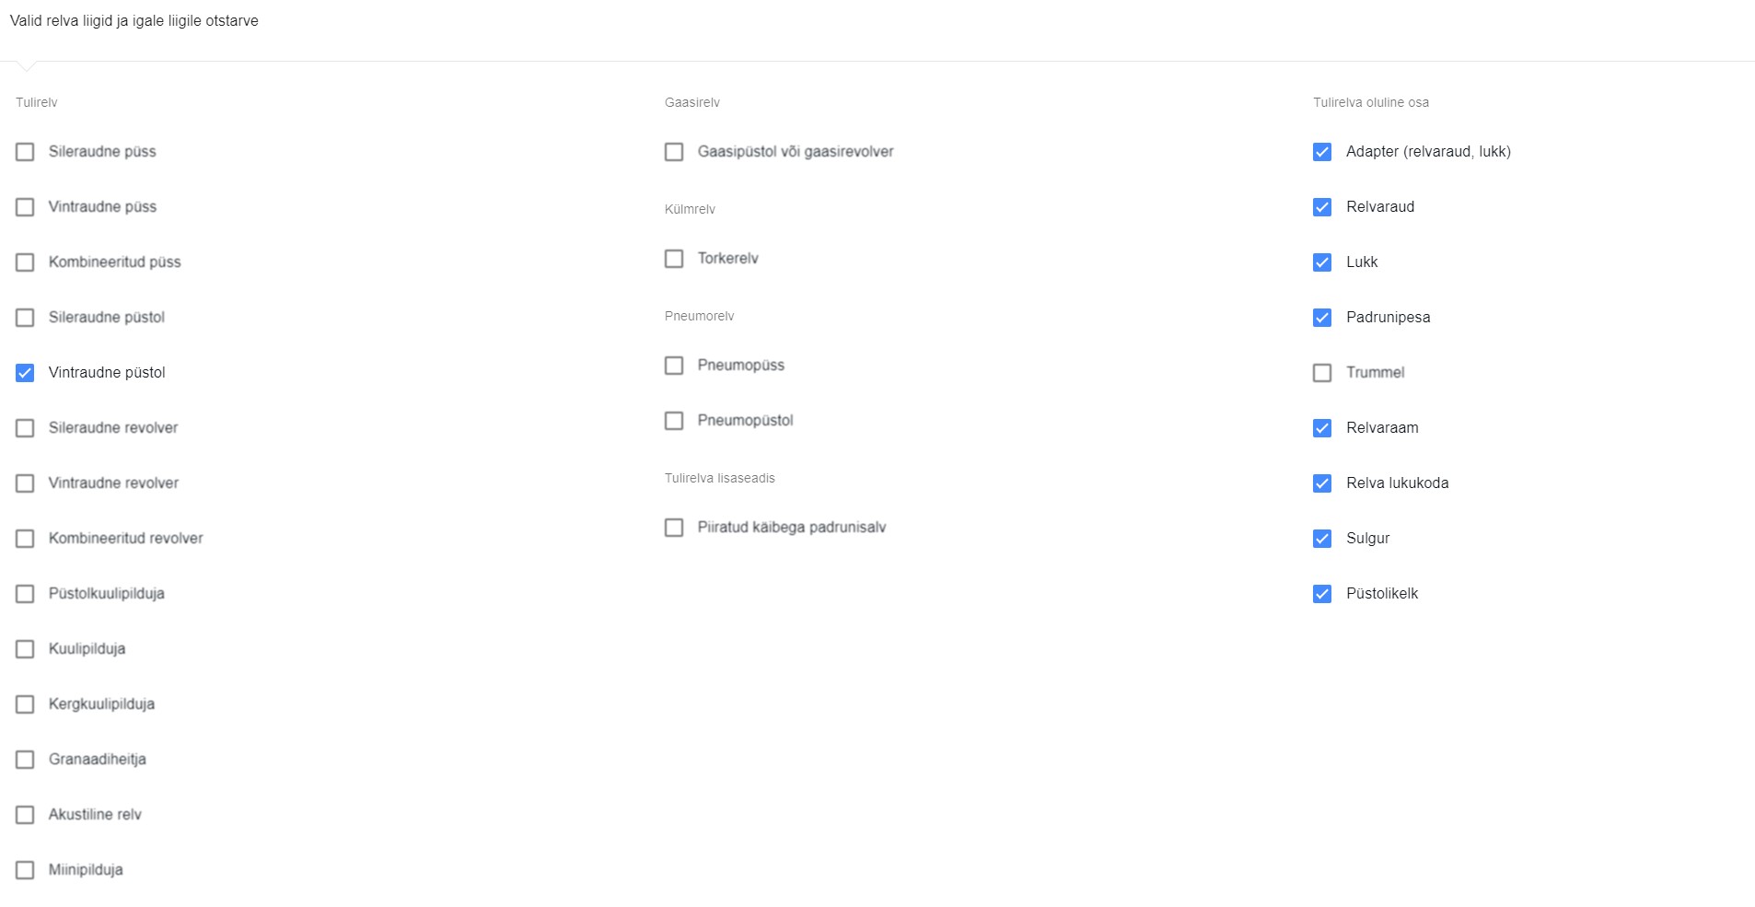
Task: Click the Tulirelv section heading
Action: [x=37, y=102]
